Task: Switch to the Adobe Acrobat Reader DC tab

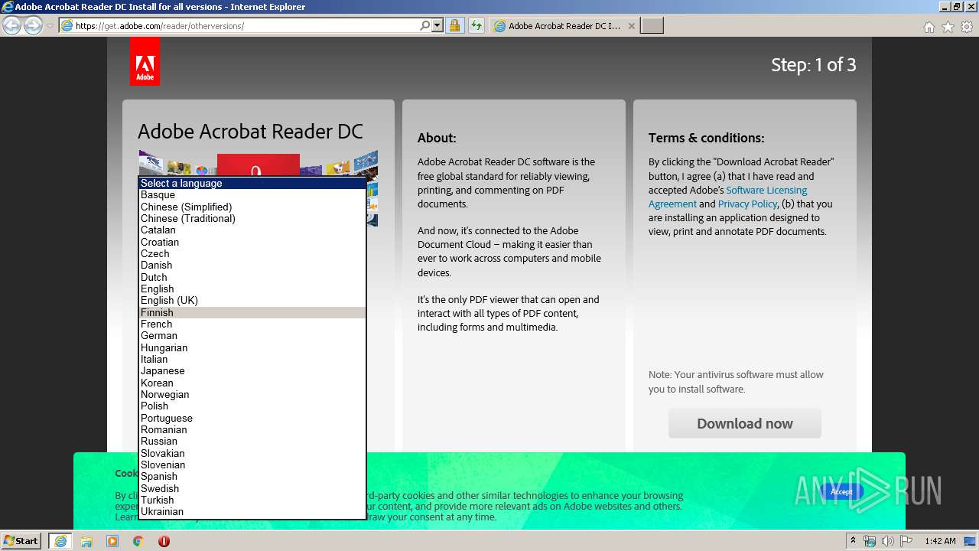Action: click(564, 26)
